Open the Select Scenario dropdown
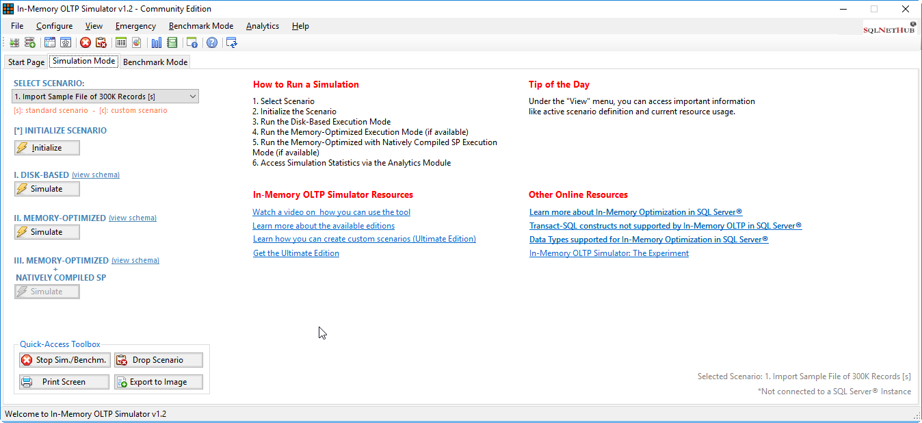The width and height of the screenshot is (922, 423). pyautogui.click(x=106, y=97)
